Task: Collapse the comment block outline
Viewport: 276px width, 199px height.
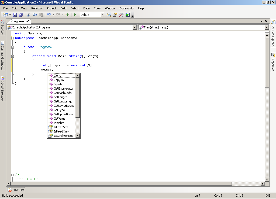Action: [x=12, y=175]
